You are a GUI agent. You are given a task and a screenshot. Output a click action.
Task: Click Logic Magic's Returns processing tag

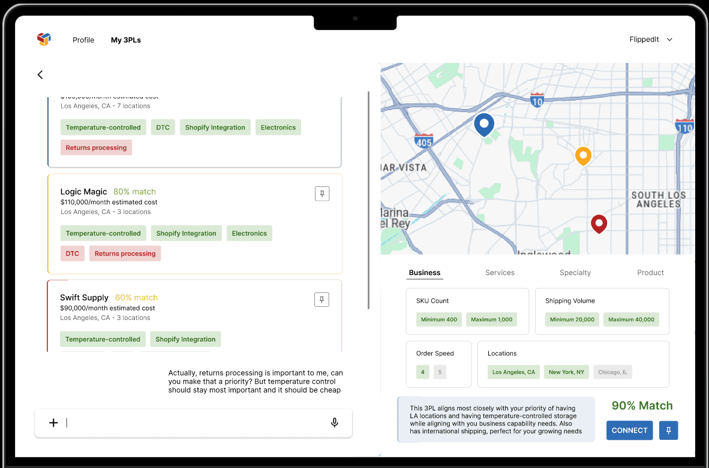125,253
